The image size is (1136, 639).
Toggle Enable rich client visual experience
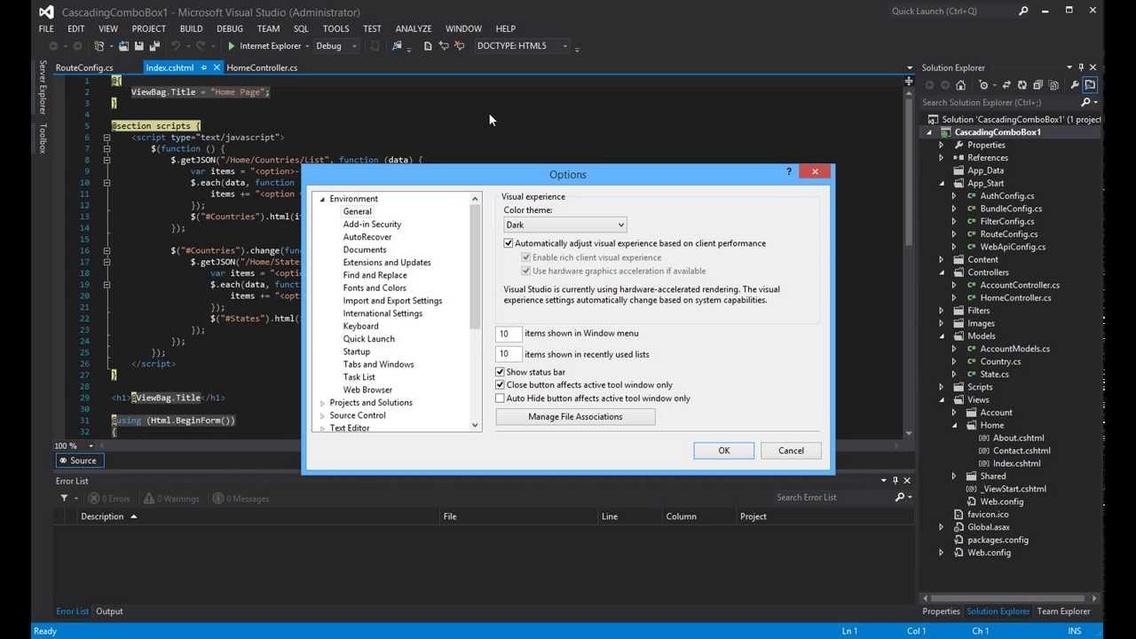point(526,257)
